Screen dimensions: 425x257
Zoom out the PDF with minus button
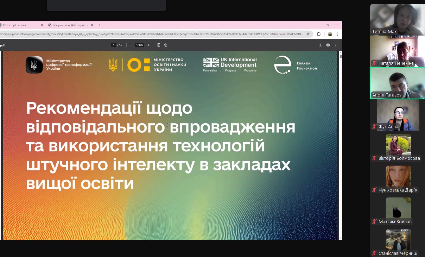[x=131, y=45]
